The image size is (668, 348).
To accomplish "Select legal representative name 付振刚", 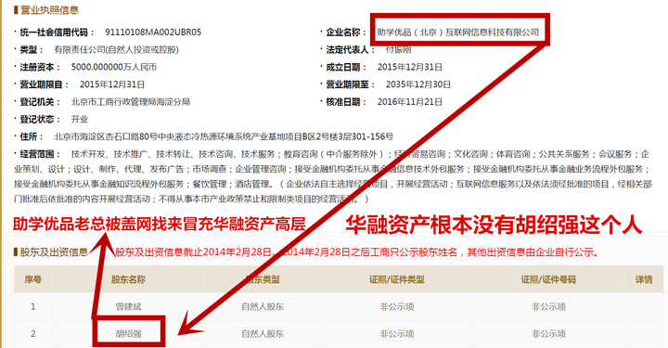I will pos(398,50).
